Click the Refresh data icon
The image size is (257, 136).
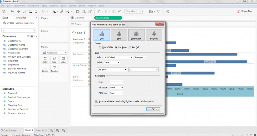click(x=43, y=11)
